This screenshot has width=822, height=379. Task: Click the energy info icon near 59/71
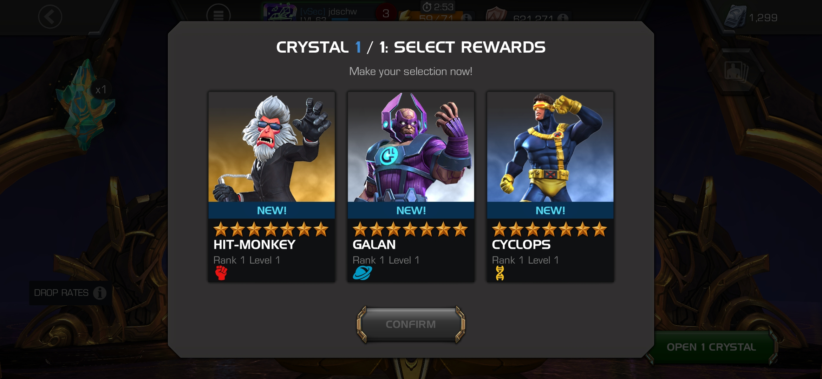(467, 18)
